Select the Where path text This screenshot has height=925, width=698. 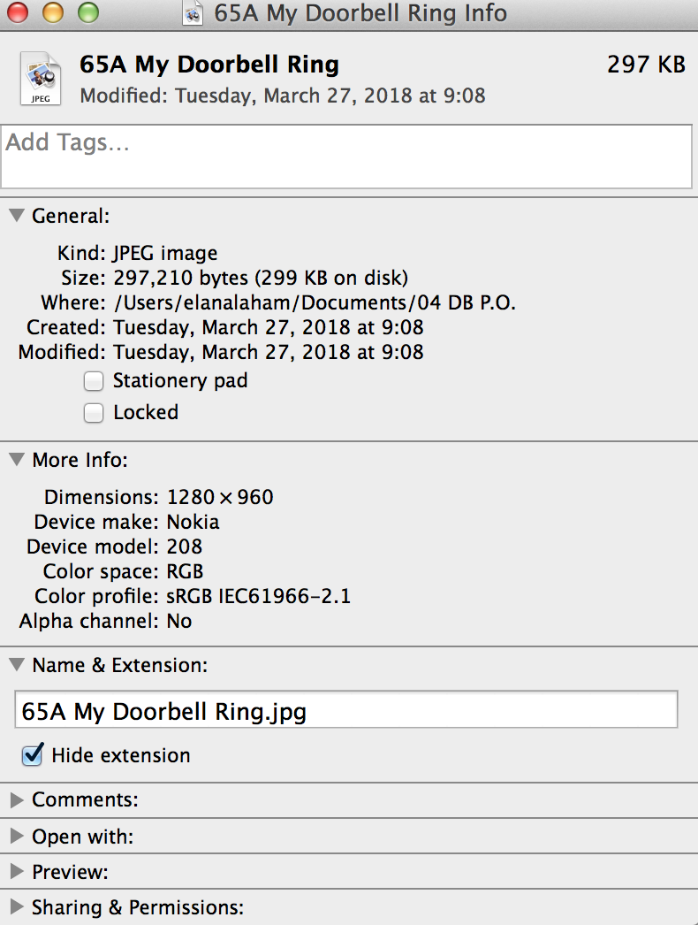pos(315,302)
